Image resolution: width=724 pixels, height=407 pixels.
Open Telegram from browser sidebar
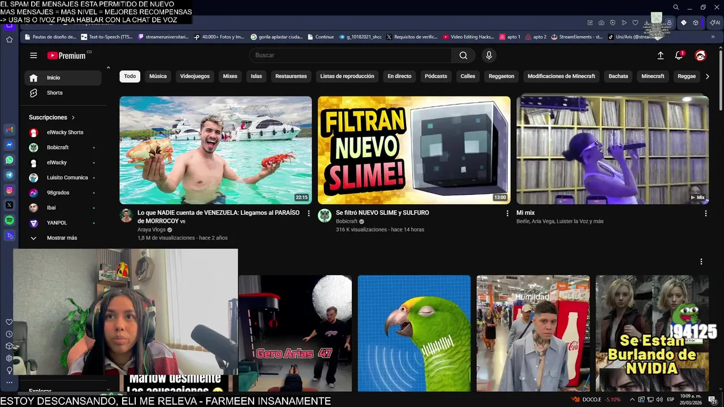coord(9,175)
